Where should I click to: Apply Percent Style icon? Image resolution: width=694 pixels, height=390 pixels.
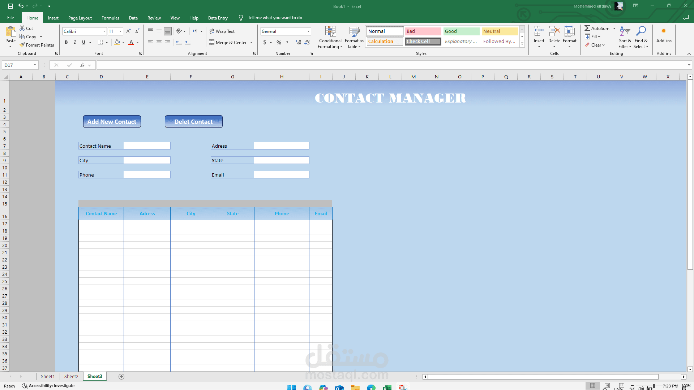pyautogui.click(x=279, y=42)
